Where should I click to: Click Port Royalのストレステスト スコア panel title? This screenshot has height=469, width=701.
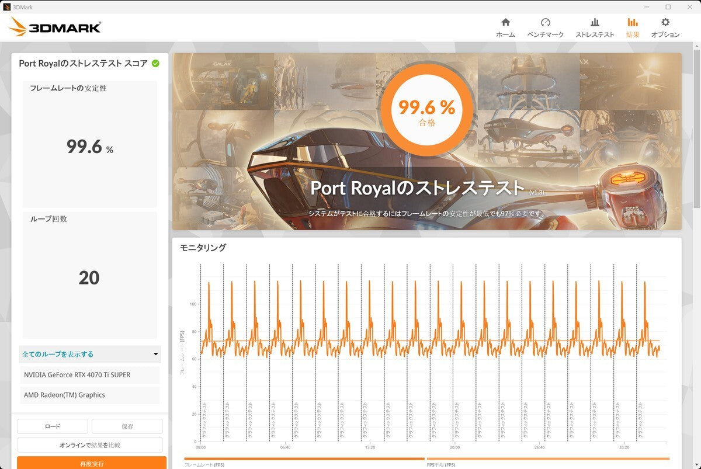point(83,63)
